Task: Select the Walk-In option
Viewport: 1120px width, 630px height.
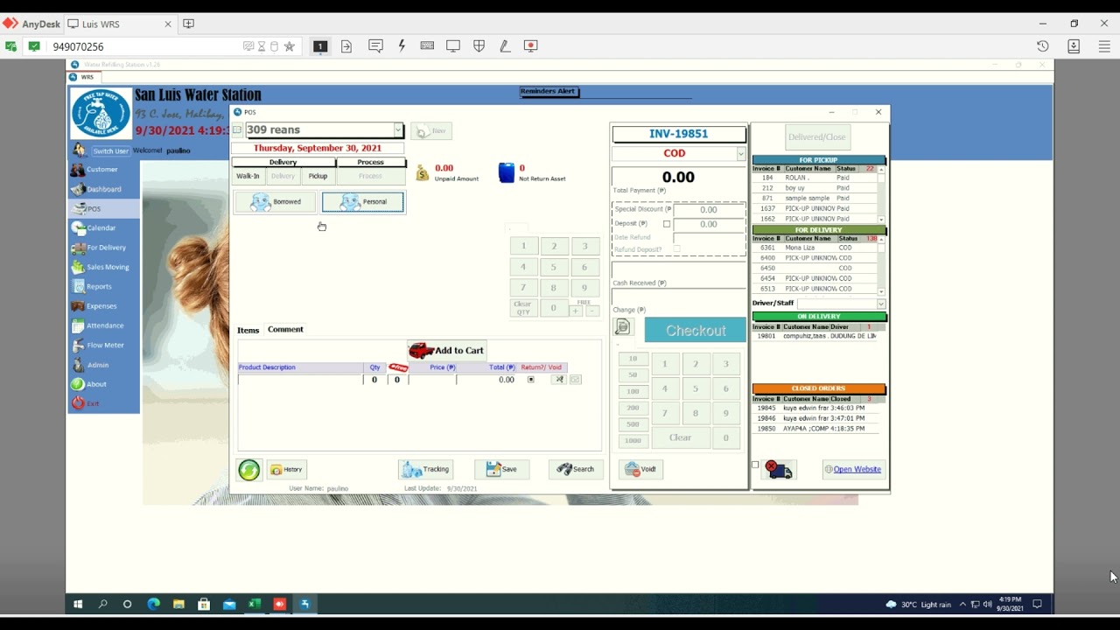Action: point(248,176)
